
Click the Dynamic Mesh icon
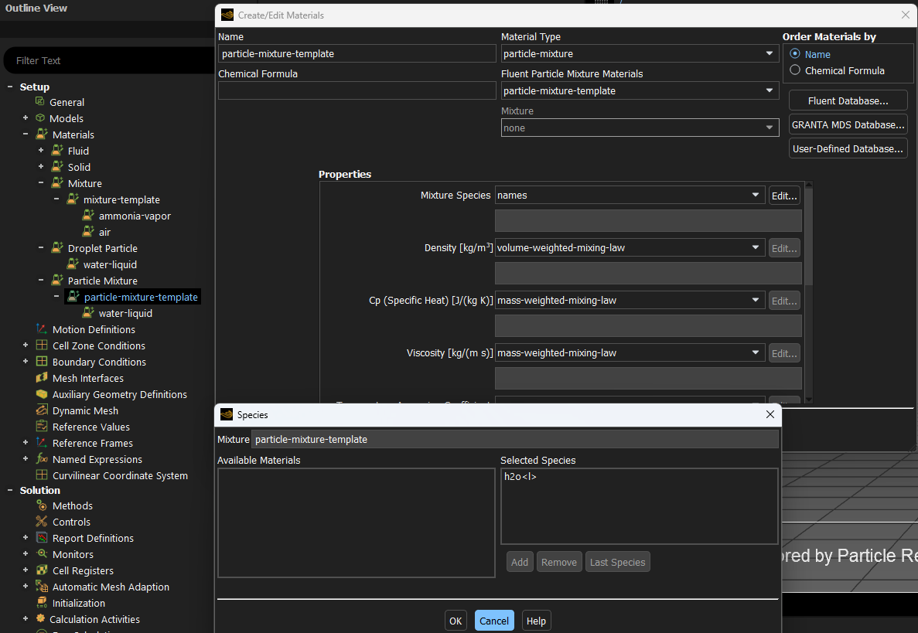click(x=42, y=410)
